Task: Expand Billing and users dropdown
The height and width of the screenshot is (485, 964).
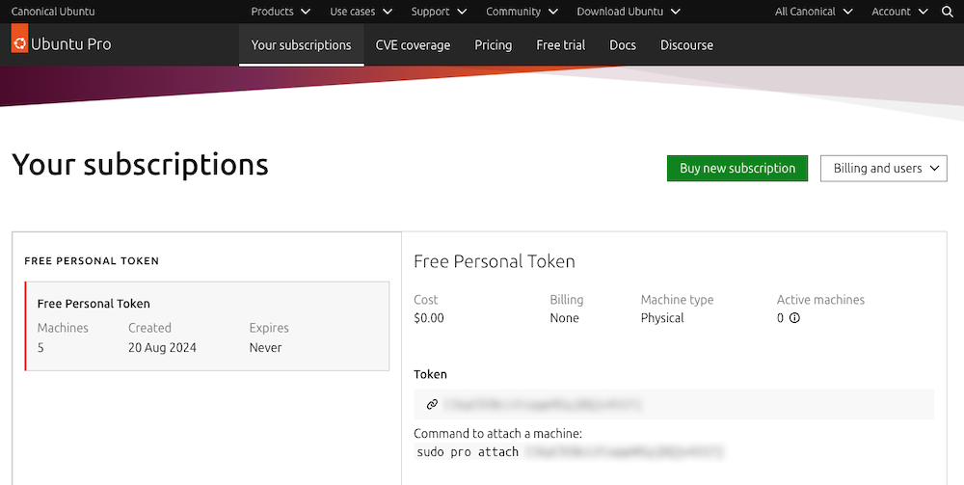Action: [884, 168]
